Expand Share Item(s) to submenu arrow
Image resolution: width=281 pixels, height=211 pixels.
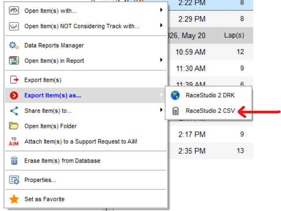pos(161,110)
